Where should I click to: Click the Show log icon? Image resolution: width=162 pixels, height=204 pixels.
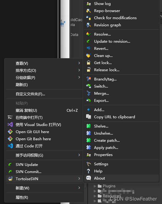[89, 4]
